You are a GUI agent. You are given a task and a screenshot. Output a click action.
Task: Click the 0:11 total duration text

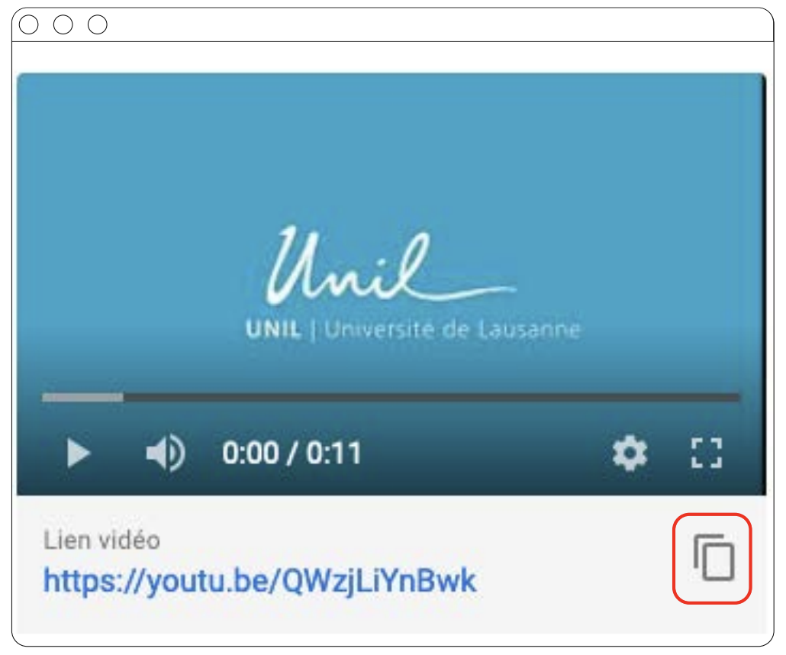point(333,453)
